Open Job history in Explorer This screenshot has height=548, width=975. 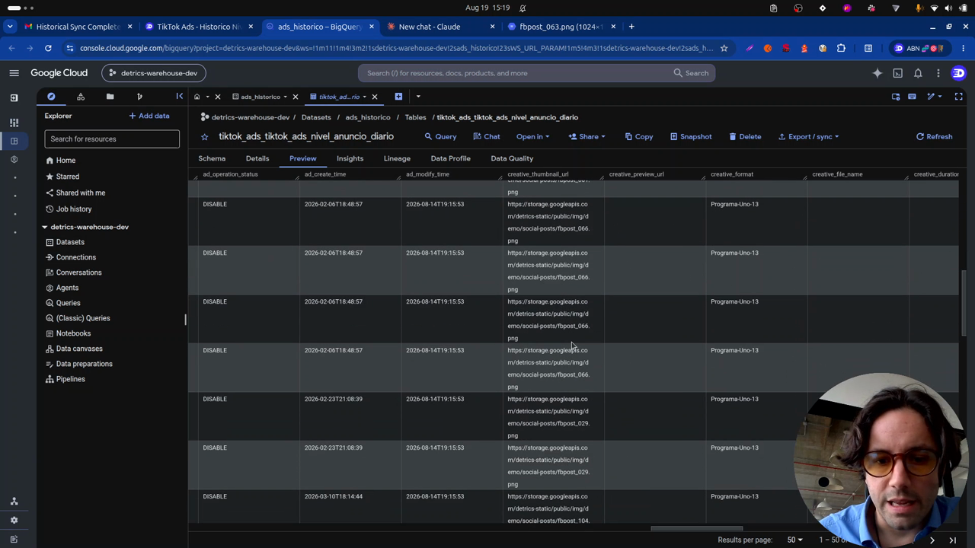[x=74, y=209]
